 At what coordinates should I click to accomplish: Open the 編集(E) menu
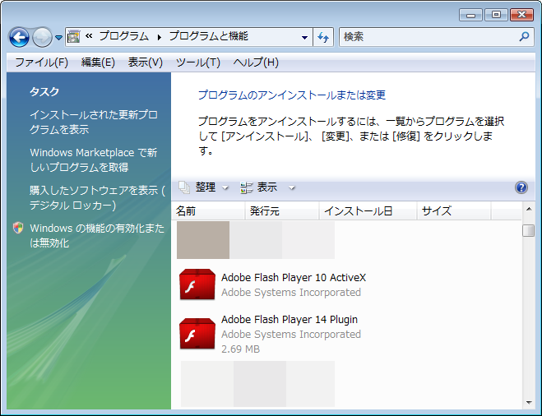[x=98, y=62]
